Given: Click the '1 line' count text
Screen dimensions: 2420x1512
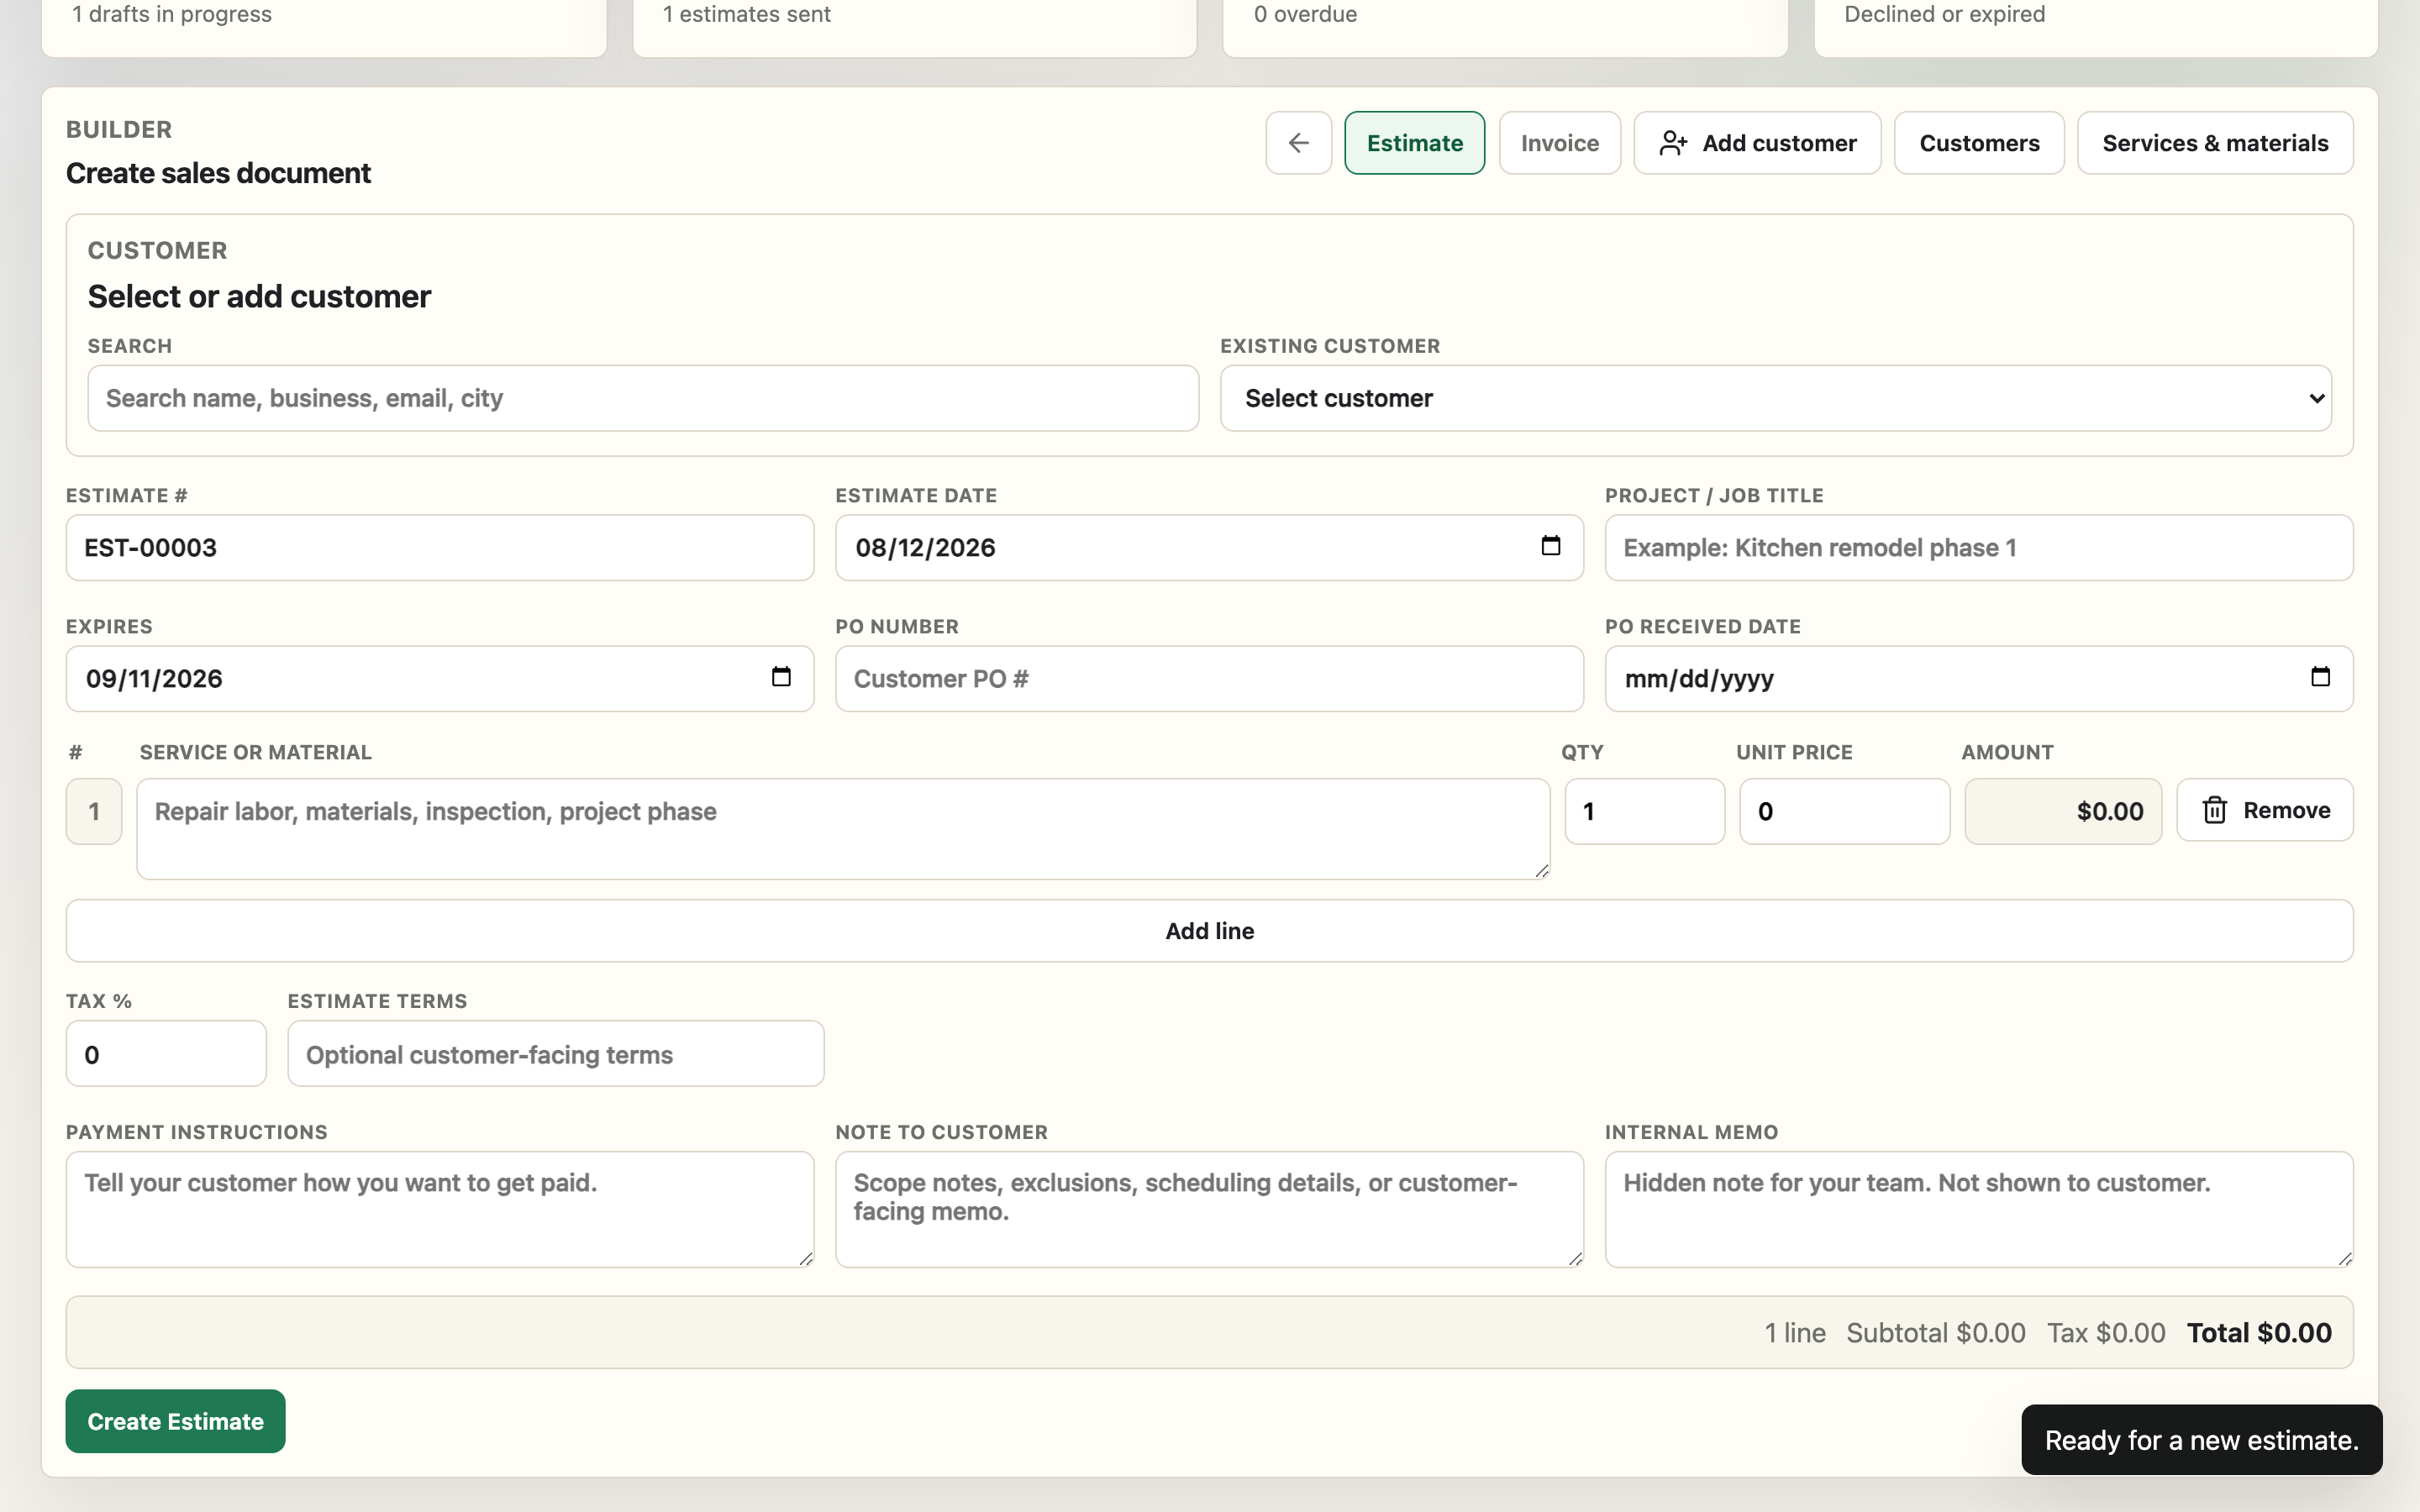Looking at the screenshot, I should point(1795,1333).
